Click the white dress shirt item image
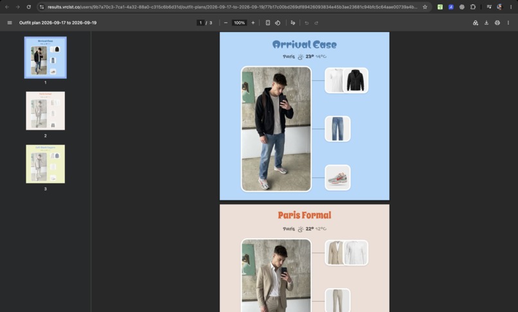 pyautogui.click(x=355, y=252)
